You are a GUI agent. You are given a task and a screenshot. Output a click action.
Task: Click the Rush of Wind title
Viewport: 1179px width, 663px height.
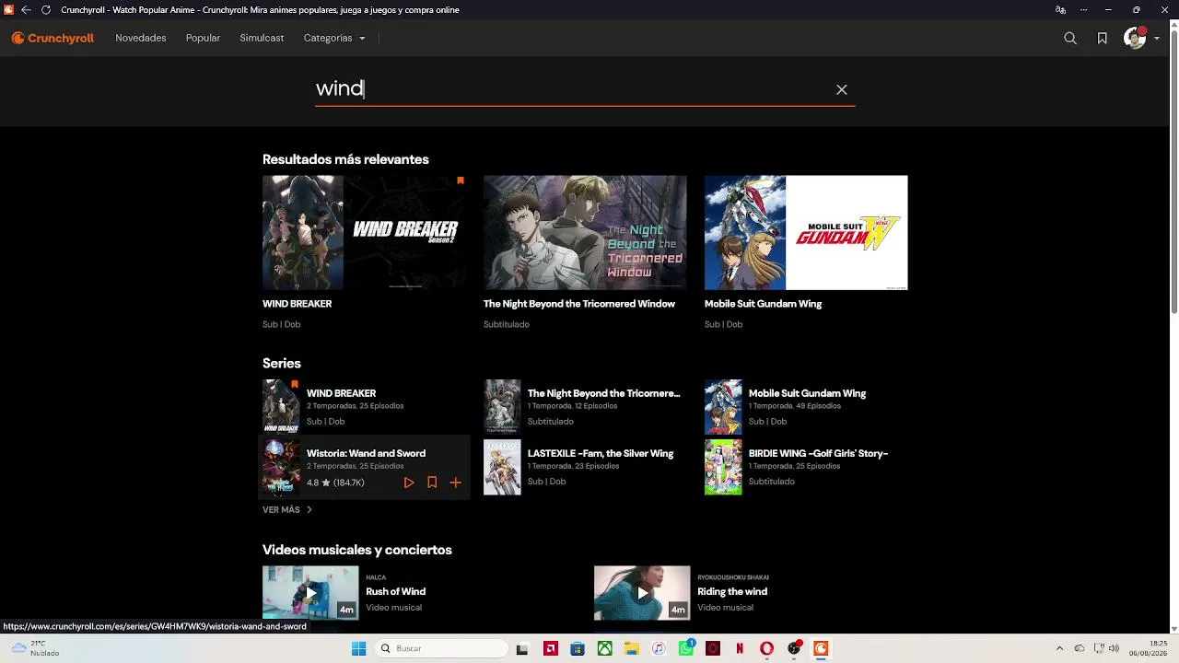pyautogui.click(x=395, y=591)
